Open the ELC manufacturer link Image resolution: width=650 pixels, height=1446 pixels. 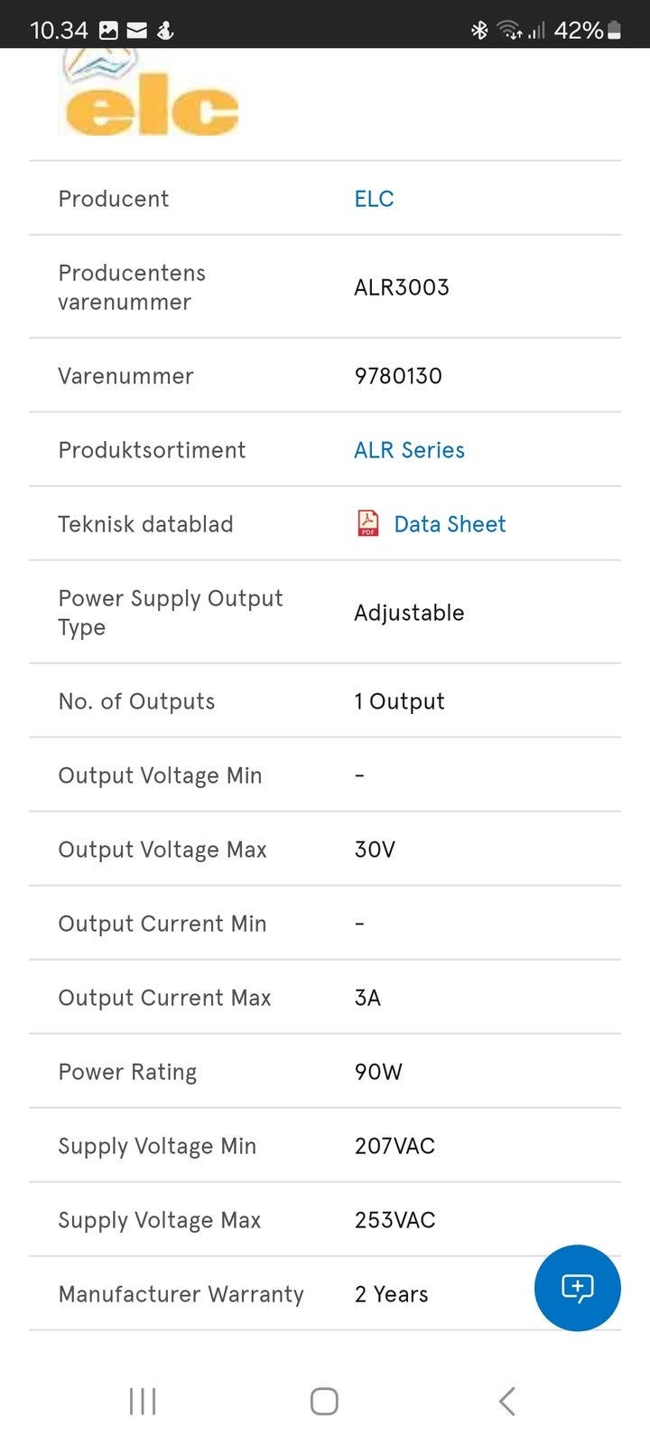[x=374, y=199]
